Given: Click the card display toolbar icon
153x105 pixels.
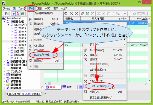Looking at the screenshot, I should 83,13.
